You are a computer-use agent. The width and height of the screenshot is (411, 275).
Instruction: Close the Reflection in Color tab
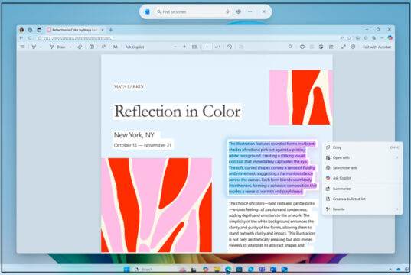coord(103,30)
